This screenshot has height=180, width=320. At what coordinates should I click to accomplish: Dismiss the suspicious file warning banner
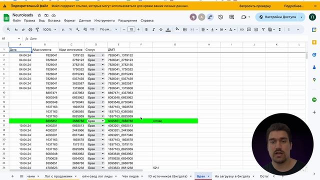point(315,6)
